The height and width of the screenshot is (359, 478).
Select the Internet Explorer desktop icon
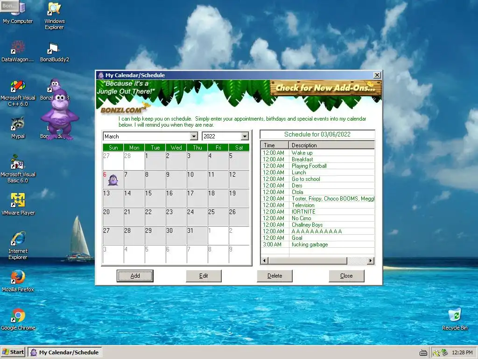(x=18, y=245)
